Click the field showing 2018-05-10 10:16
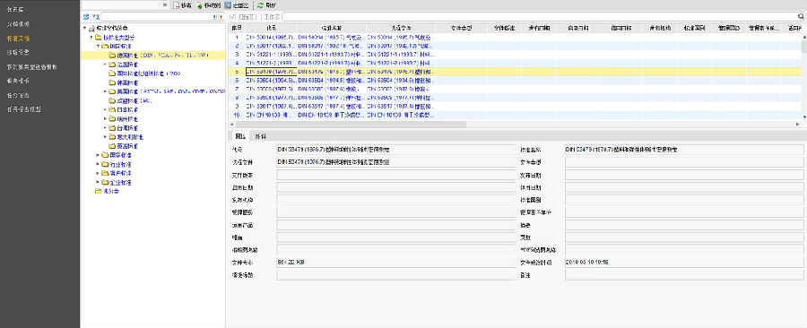The width and height of the screenshot is (807, 328). point(684,263)
